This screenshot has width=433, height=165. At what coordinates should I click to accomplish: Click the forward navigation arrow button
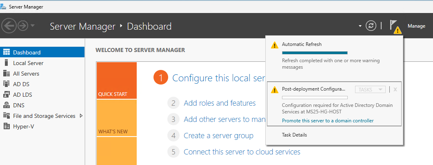[23, 26]
